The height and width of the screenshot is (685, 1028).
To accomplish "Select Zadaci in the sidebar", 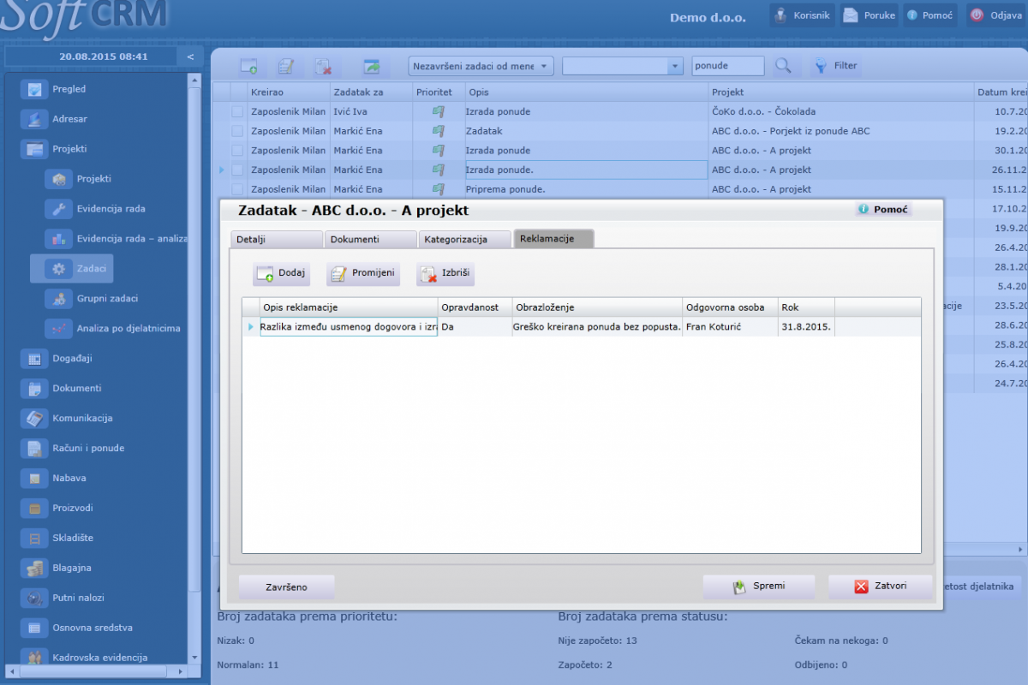I will (x=72, y=269).
